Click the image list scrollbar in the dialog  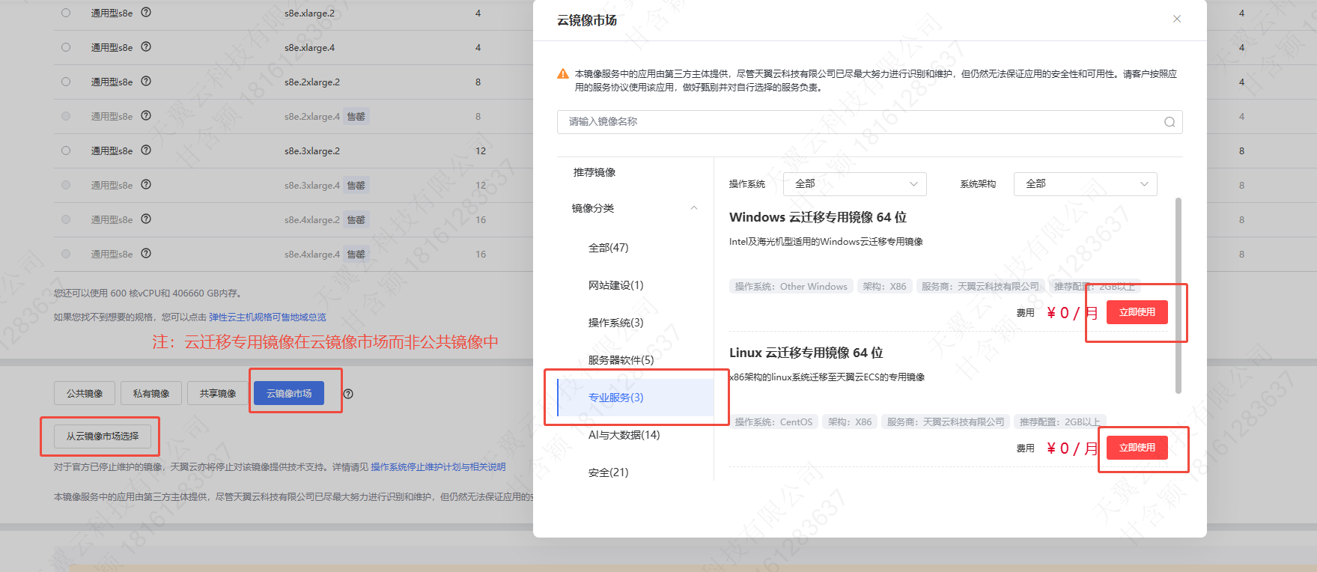click(1178, 295)
